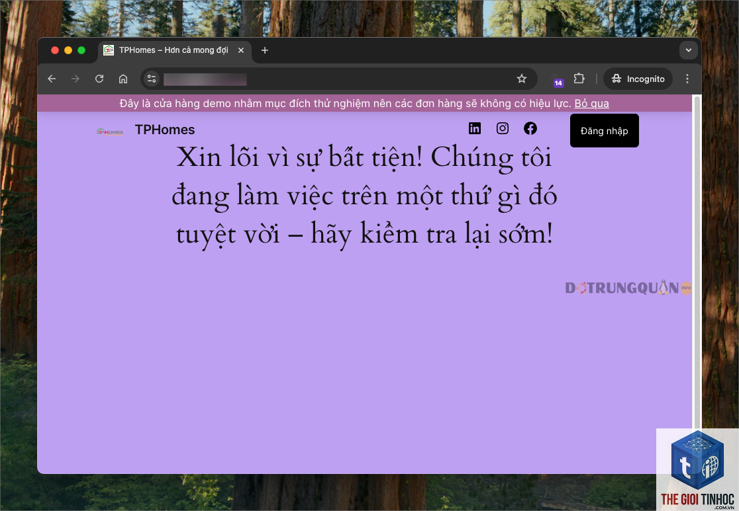Click the demo store notice text
The image size is (739, 511).
pyautogui.click(x=345, y=104)
